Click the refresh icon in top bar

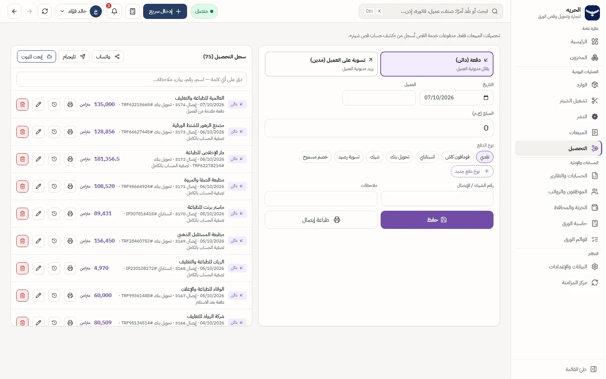(45, 11)
